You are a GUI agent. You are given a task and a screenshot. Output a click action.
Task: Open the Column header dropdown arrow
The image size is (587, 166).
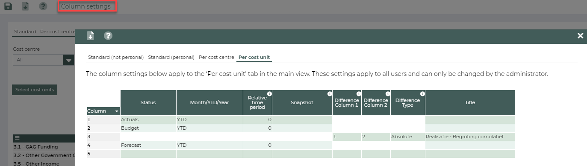click(x=117, y=111)
